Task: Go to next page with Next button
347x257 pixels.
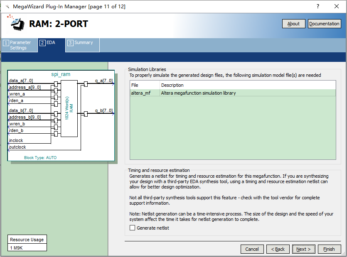Action: tap(304, 249)
